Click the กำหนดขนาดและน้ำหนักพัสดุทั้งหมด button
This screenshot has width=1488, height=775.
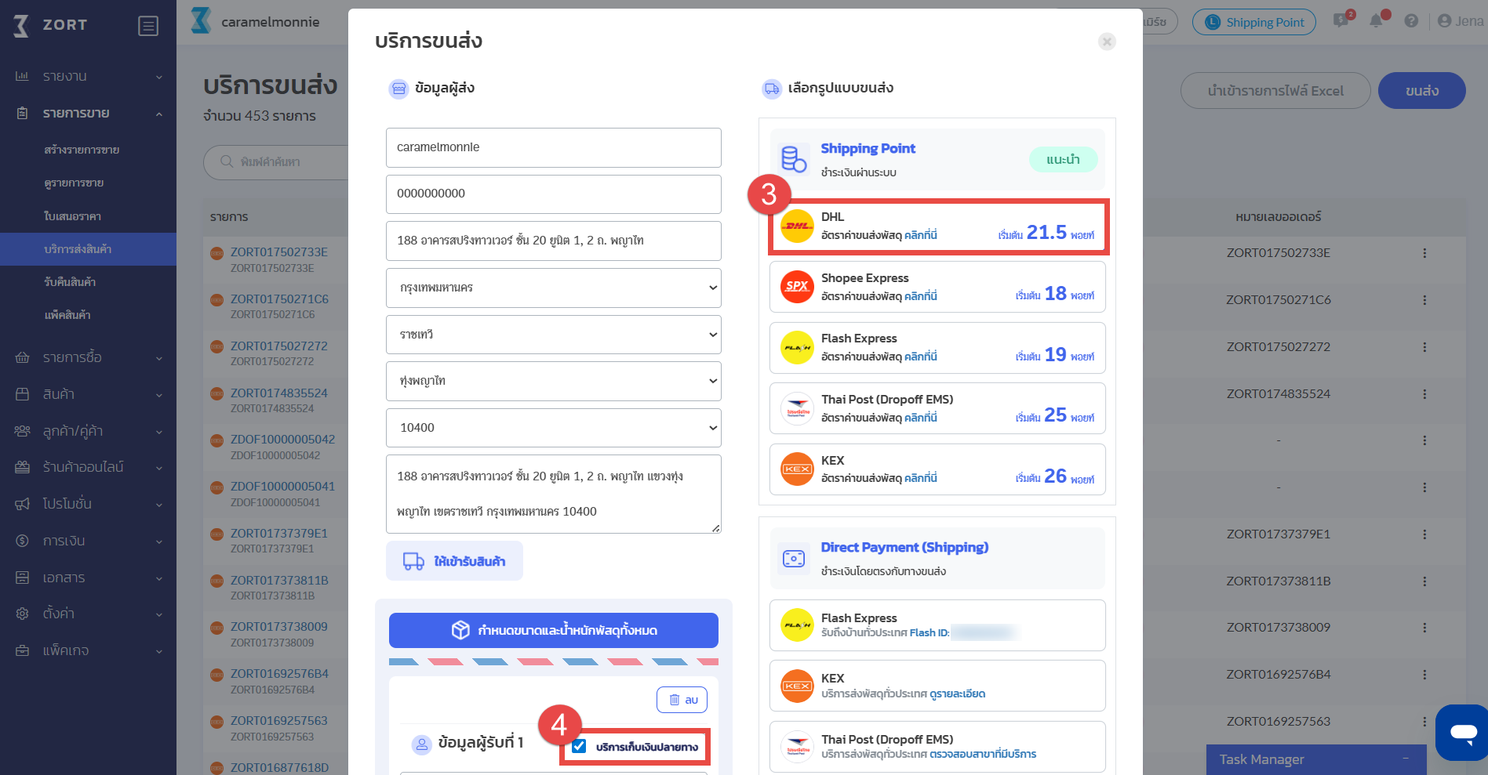(x=553, y=630)
